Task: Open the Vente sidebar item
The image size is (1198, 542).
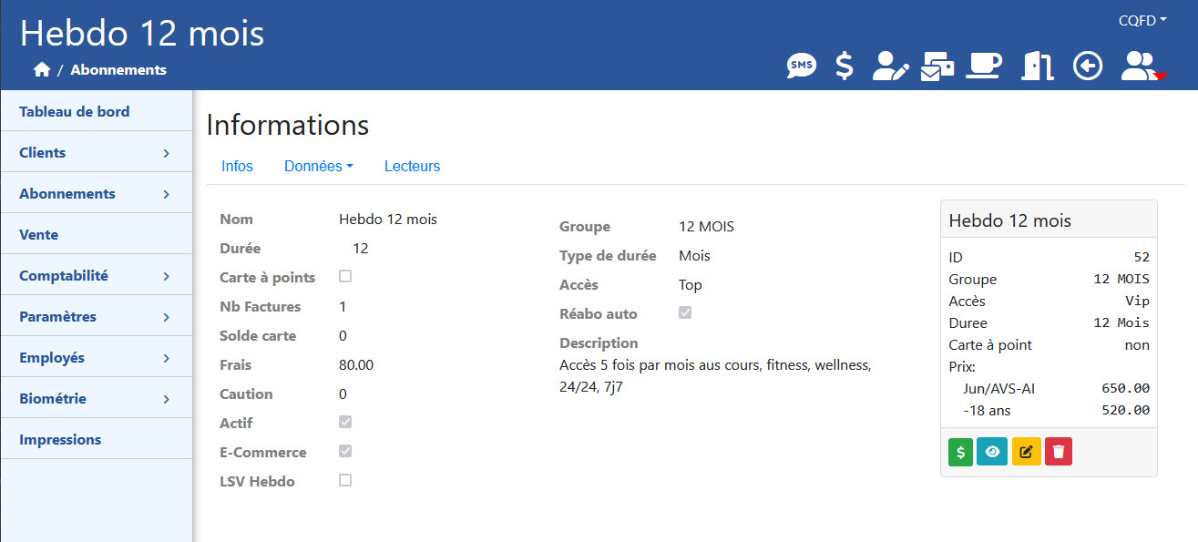Action: pos(97,234)
